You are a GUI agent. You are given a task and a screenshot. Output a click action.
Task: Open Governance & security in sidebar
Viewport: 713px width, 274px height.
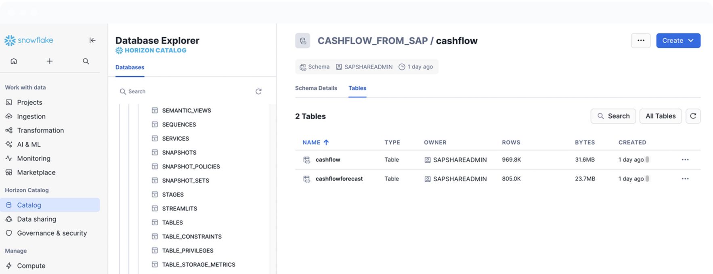point(52,233)
